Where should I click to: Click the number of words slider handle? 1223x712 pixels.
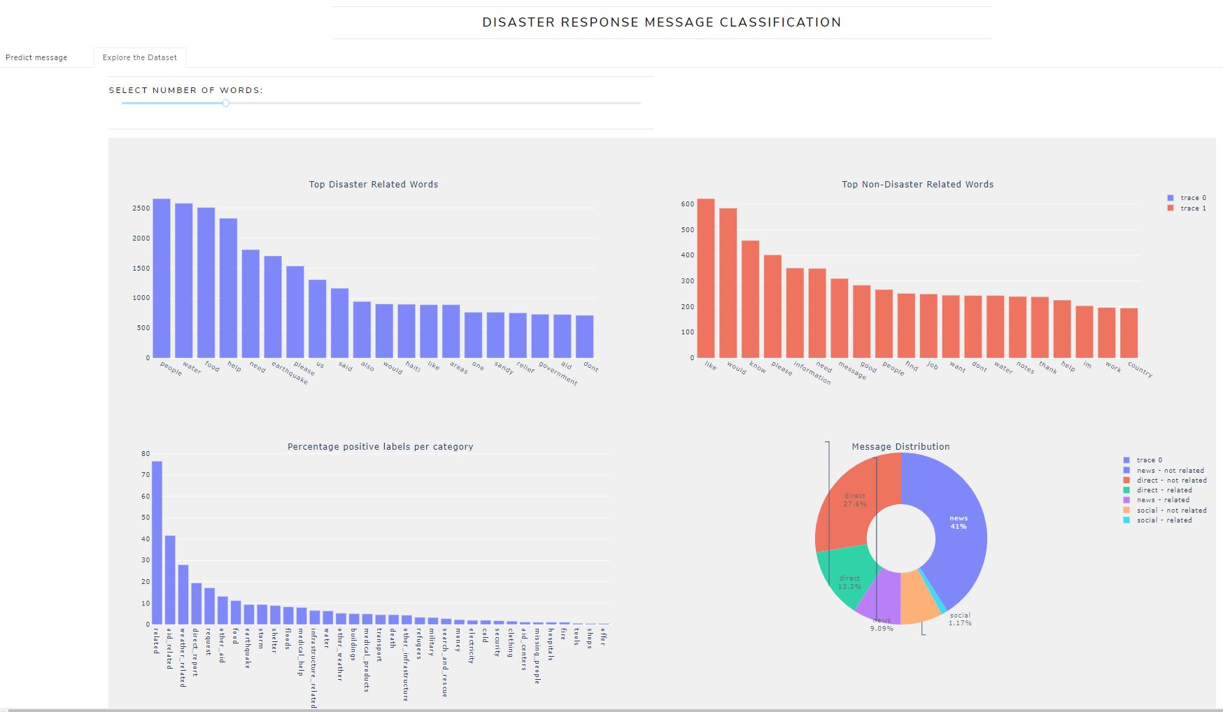click(225, 104)
